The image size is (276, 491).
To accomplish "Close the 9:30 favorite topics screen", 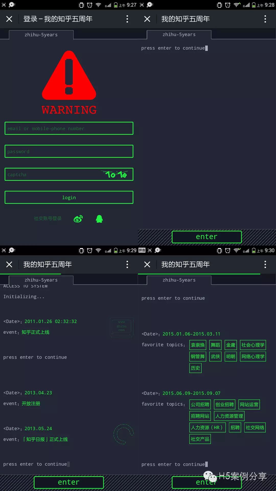I will [147, 264].
